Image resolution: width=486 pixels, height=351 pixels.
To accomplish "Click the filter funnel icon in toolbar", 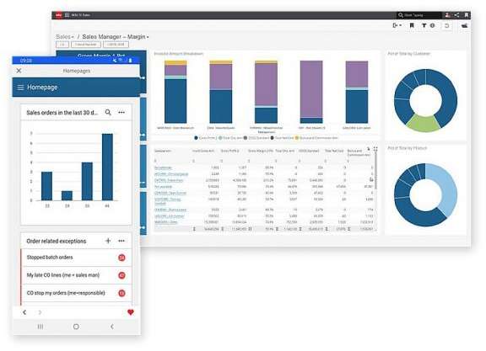I will [x=424, y=25].
